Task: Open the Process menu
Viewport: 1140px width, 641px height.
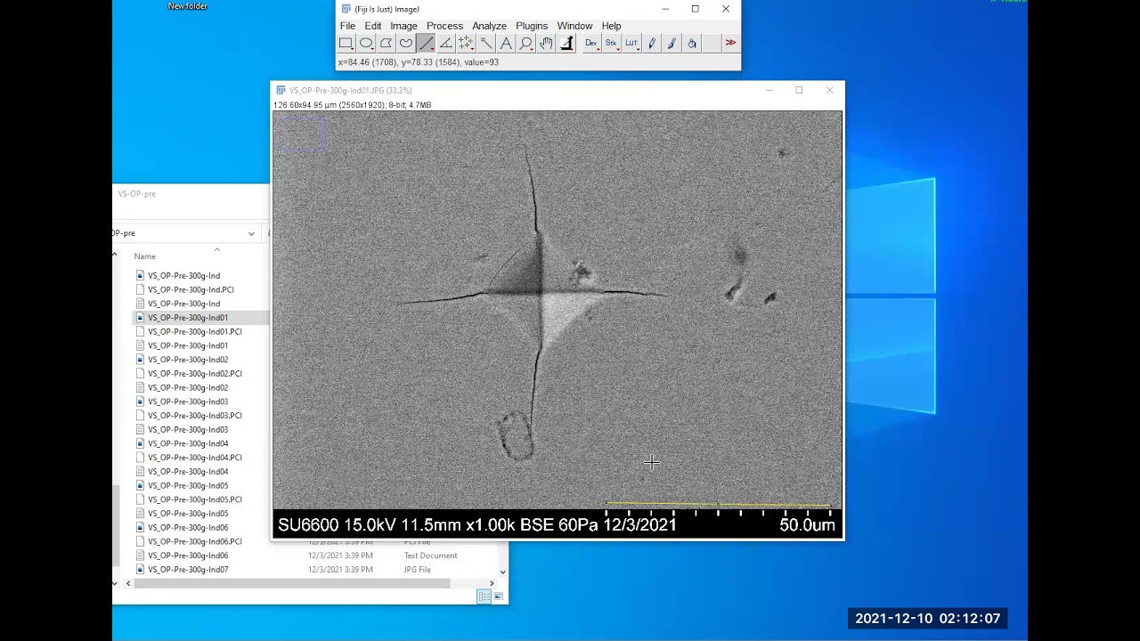Action: [x=444, y=26]
